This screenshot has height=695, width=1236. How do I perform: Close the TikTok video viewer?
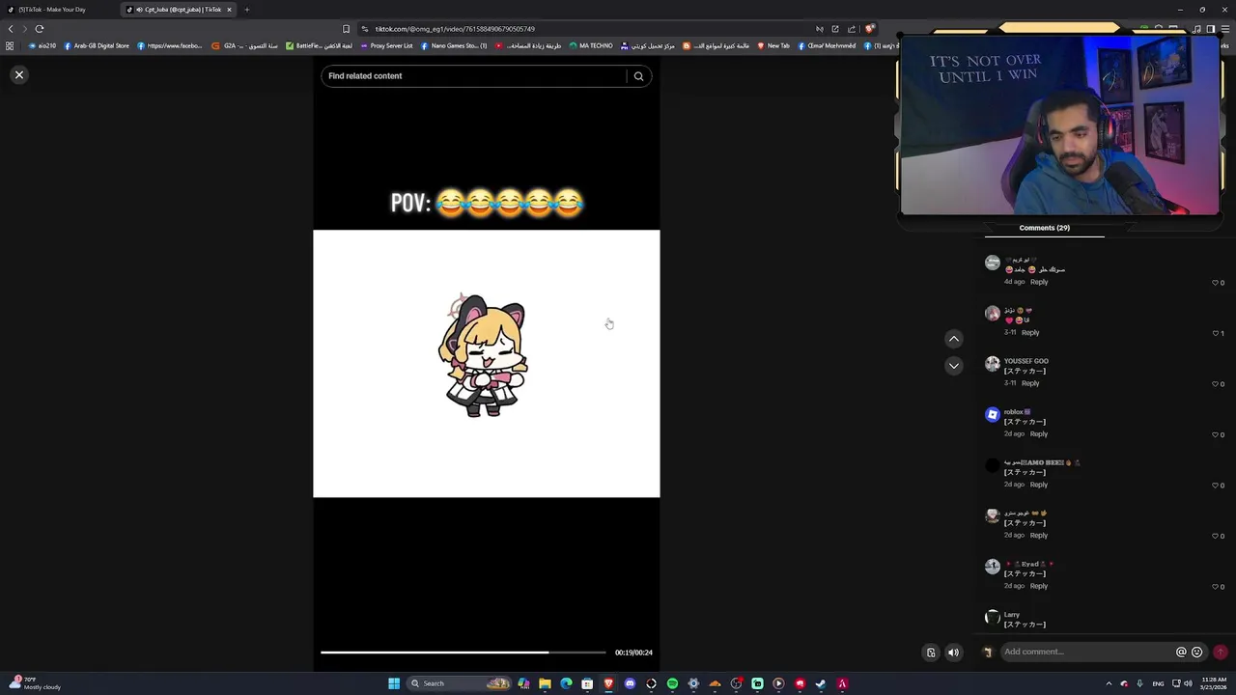[18, 74]
